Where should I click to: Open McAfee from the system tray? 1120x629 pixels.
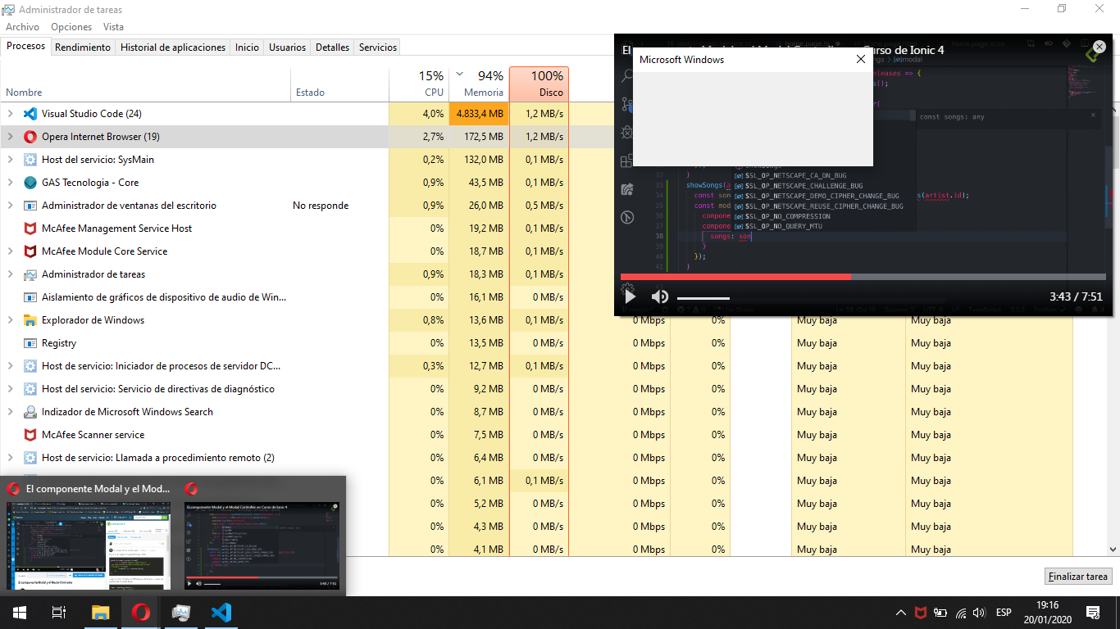920,612
